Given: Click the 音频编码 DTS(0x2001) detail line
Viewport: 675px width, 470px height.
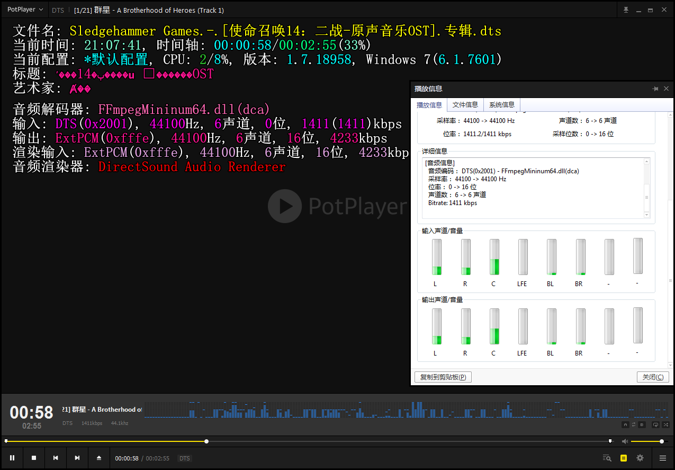Looking at the screenshot, I should pos(503,171).
